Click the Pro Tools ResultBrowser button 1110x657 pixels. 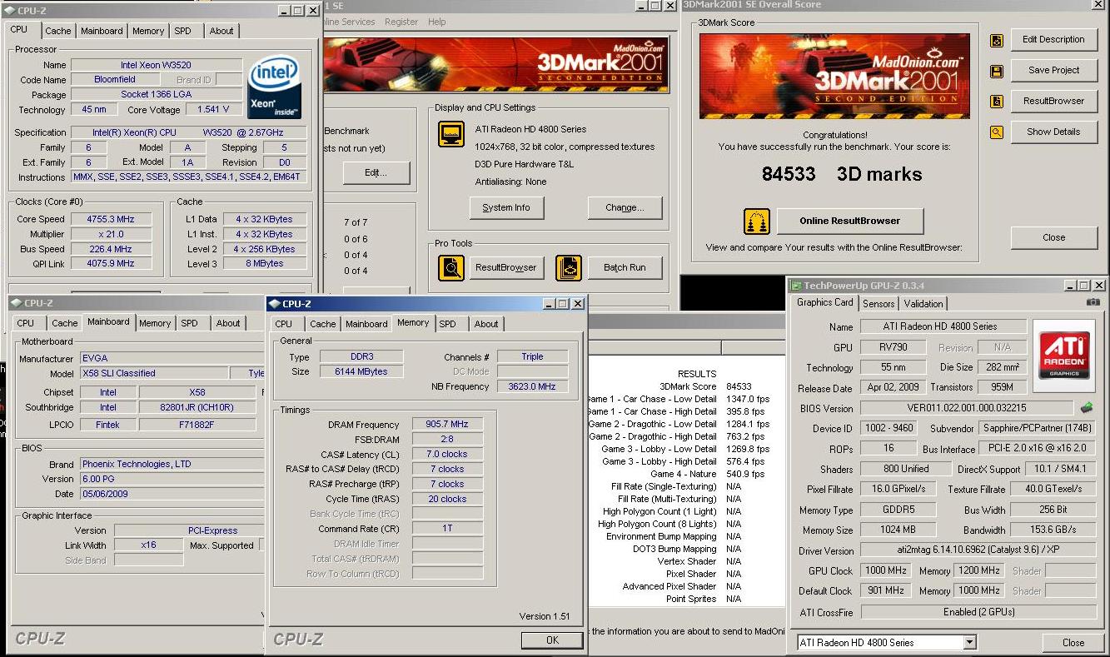click(506, 267)
